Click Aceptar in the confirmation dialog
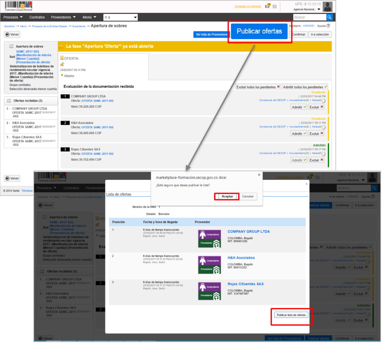Image resolution: width=382 pixels, height=343 pixels. (227, 196)
